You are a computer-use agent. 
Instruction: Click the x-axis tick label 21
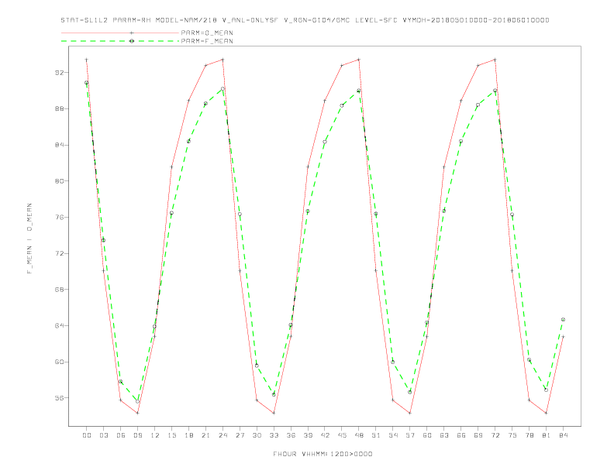pyautogui.click(x=206, y=435)
